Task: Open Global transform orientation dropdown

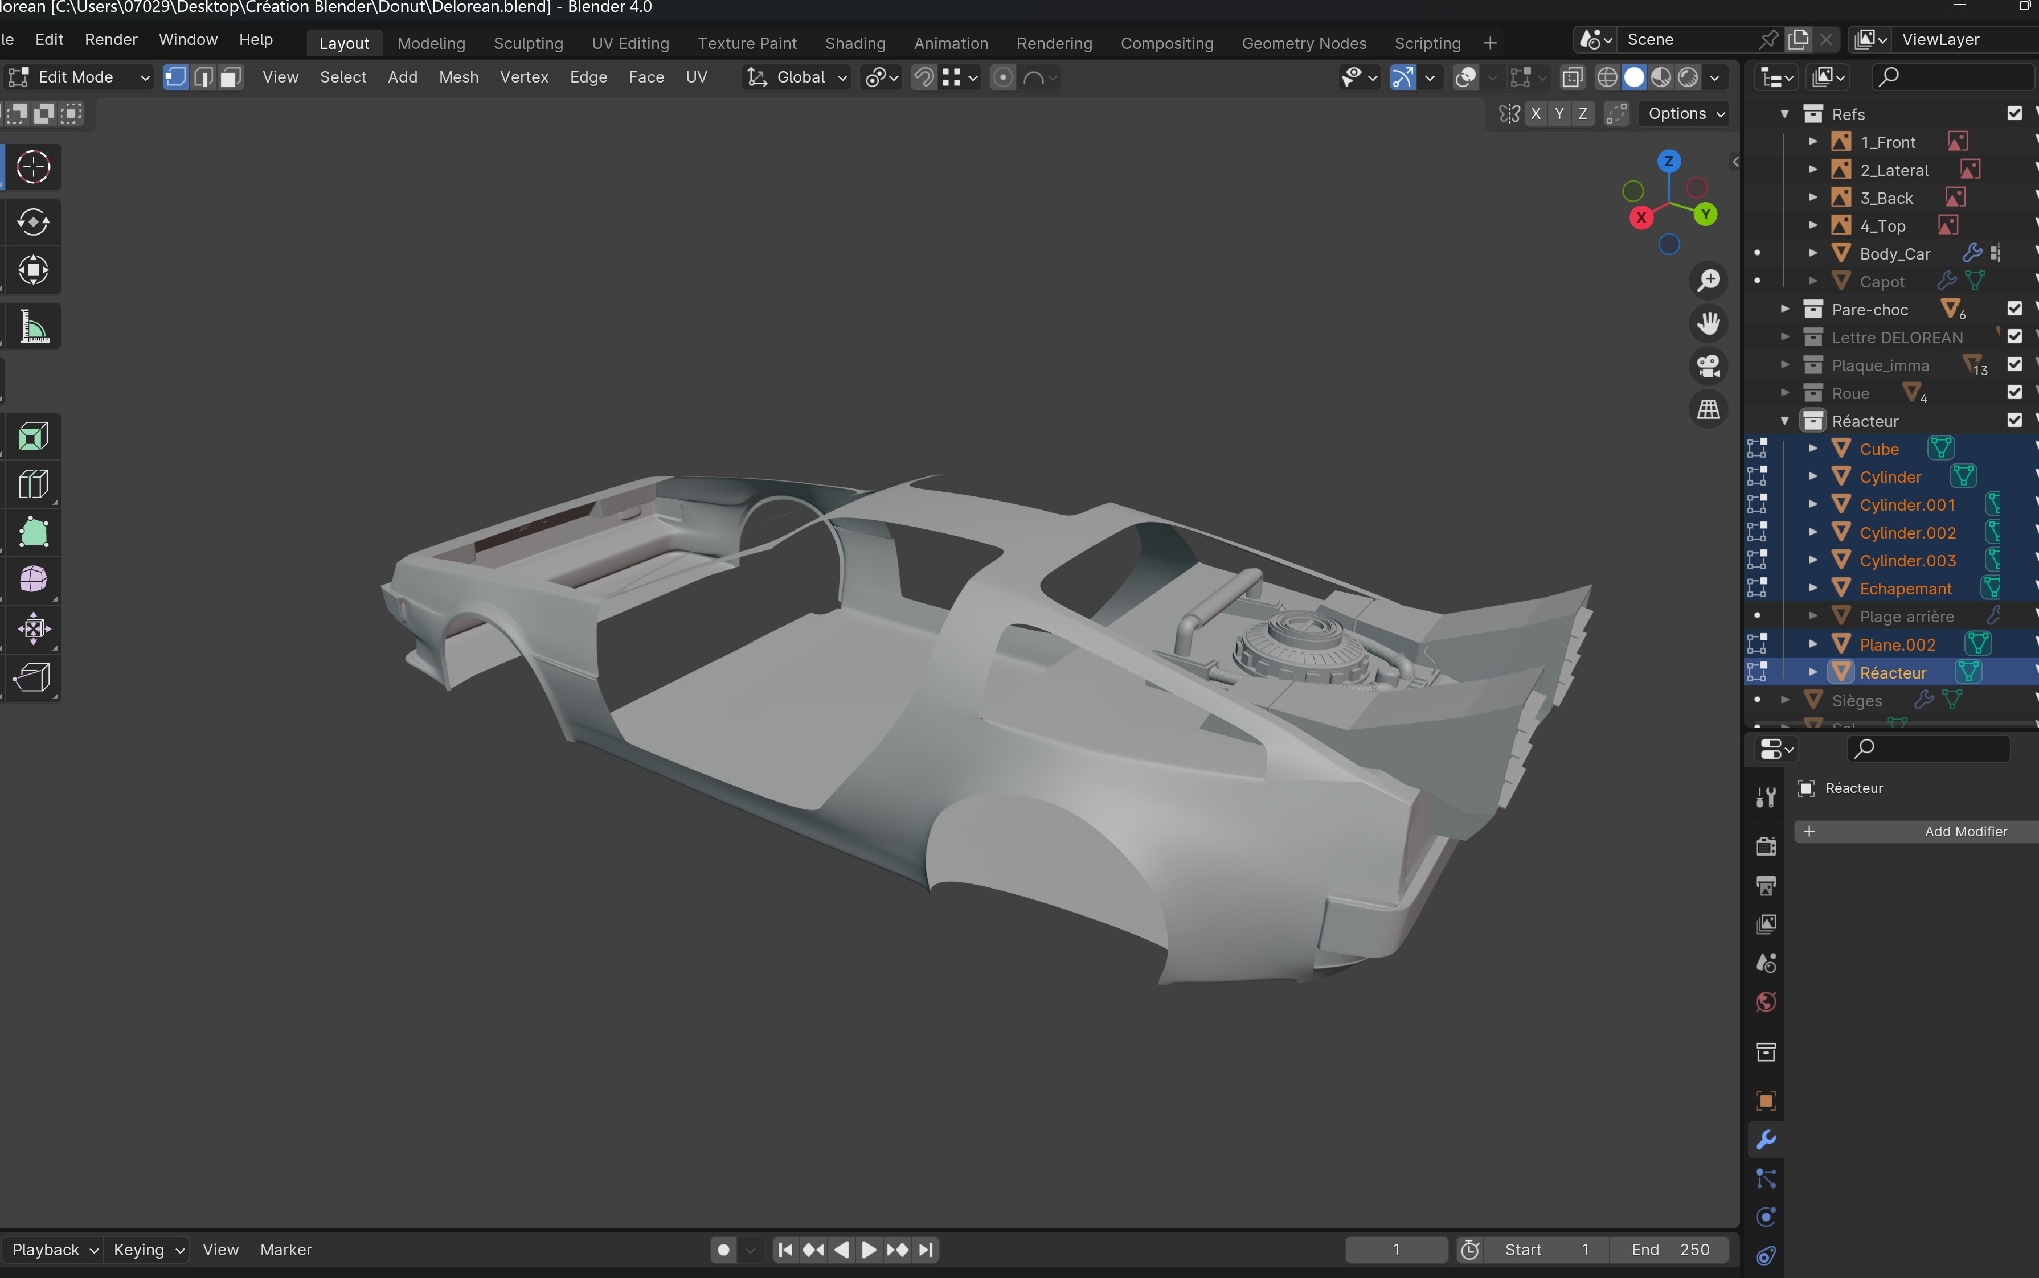Action: pyautogui.click(x=797, y=77)
